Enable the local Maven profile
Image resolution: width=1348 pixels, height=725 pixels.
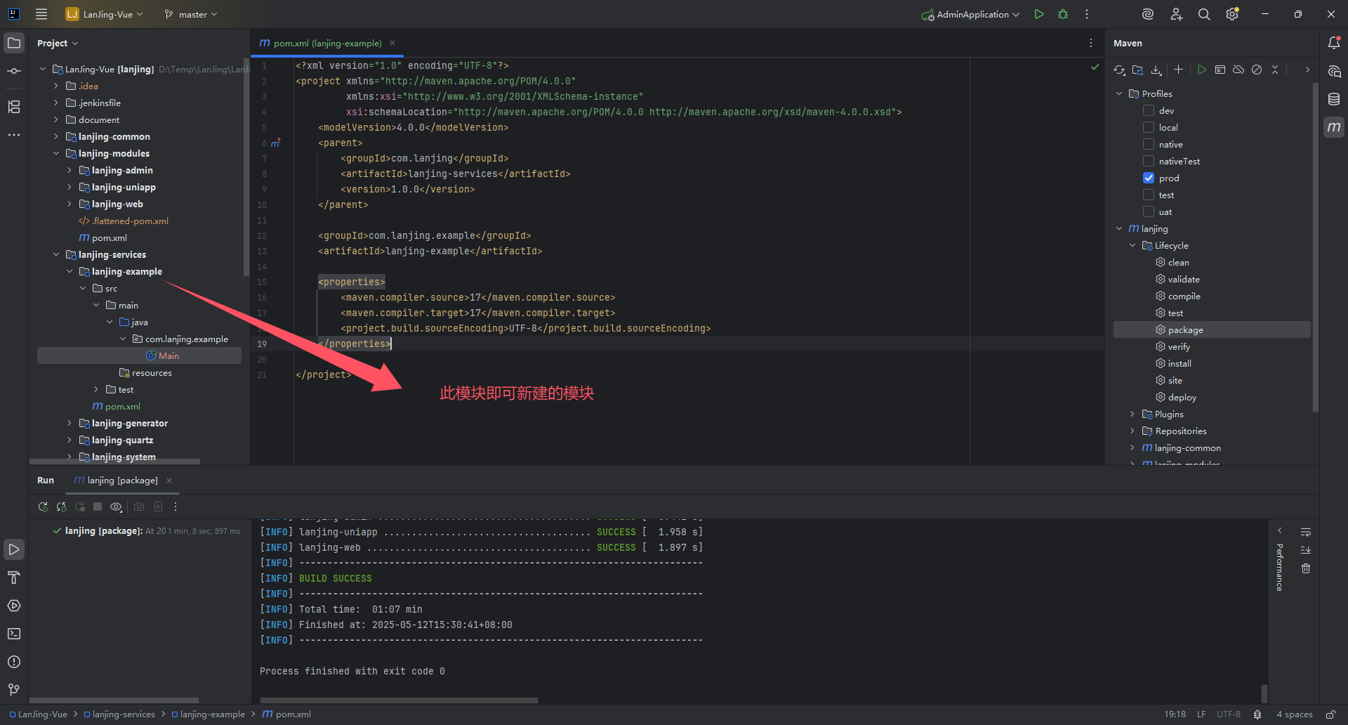tap(1149, 127)
